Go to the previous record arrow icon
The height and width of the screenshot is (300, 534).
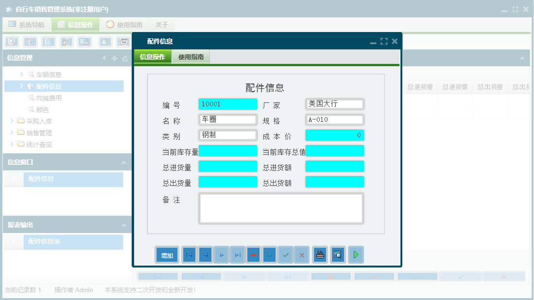click(205, 254)
